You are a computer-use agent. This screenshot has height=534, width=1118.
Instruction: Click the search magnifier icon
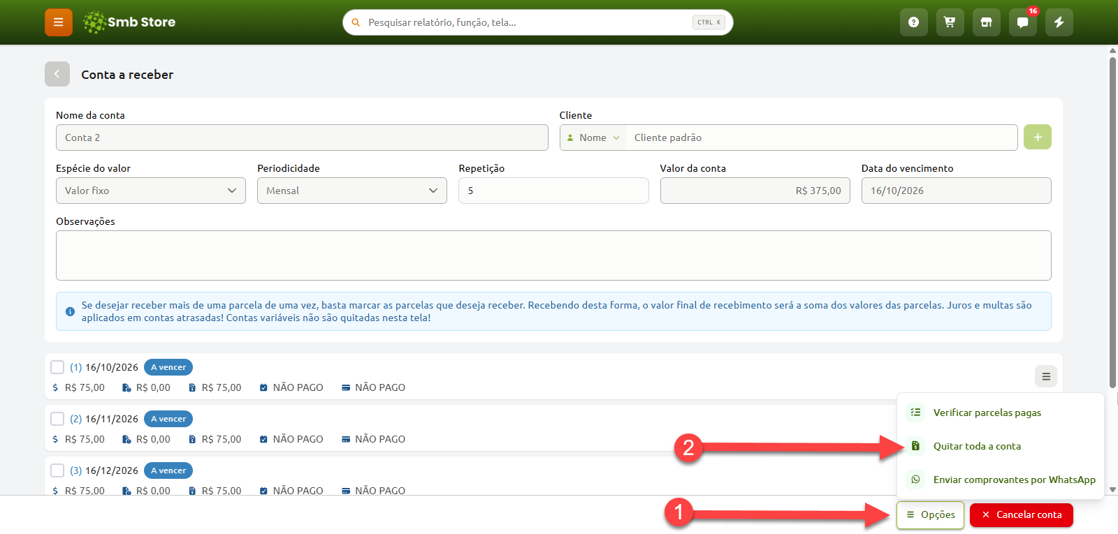click(x=356, y=22)
